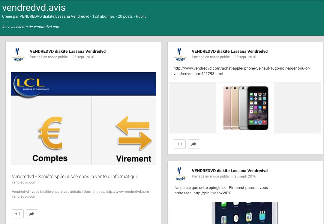Click the 25 sept. 2016 date on LCL post
Viewport: 324px width, 224px height.
point(83,57)
